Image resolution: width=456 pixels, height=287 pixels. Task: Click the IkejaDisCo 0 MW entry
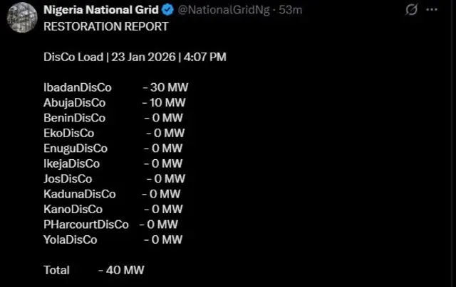point(113,163)
